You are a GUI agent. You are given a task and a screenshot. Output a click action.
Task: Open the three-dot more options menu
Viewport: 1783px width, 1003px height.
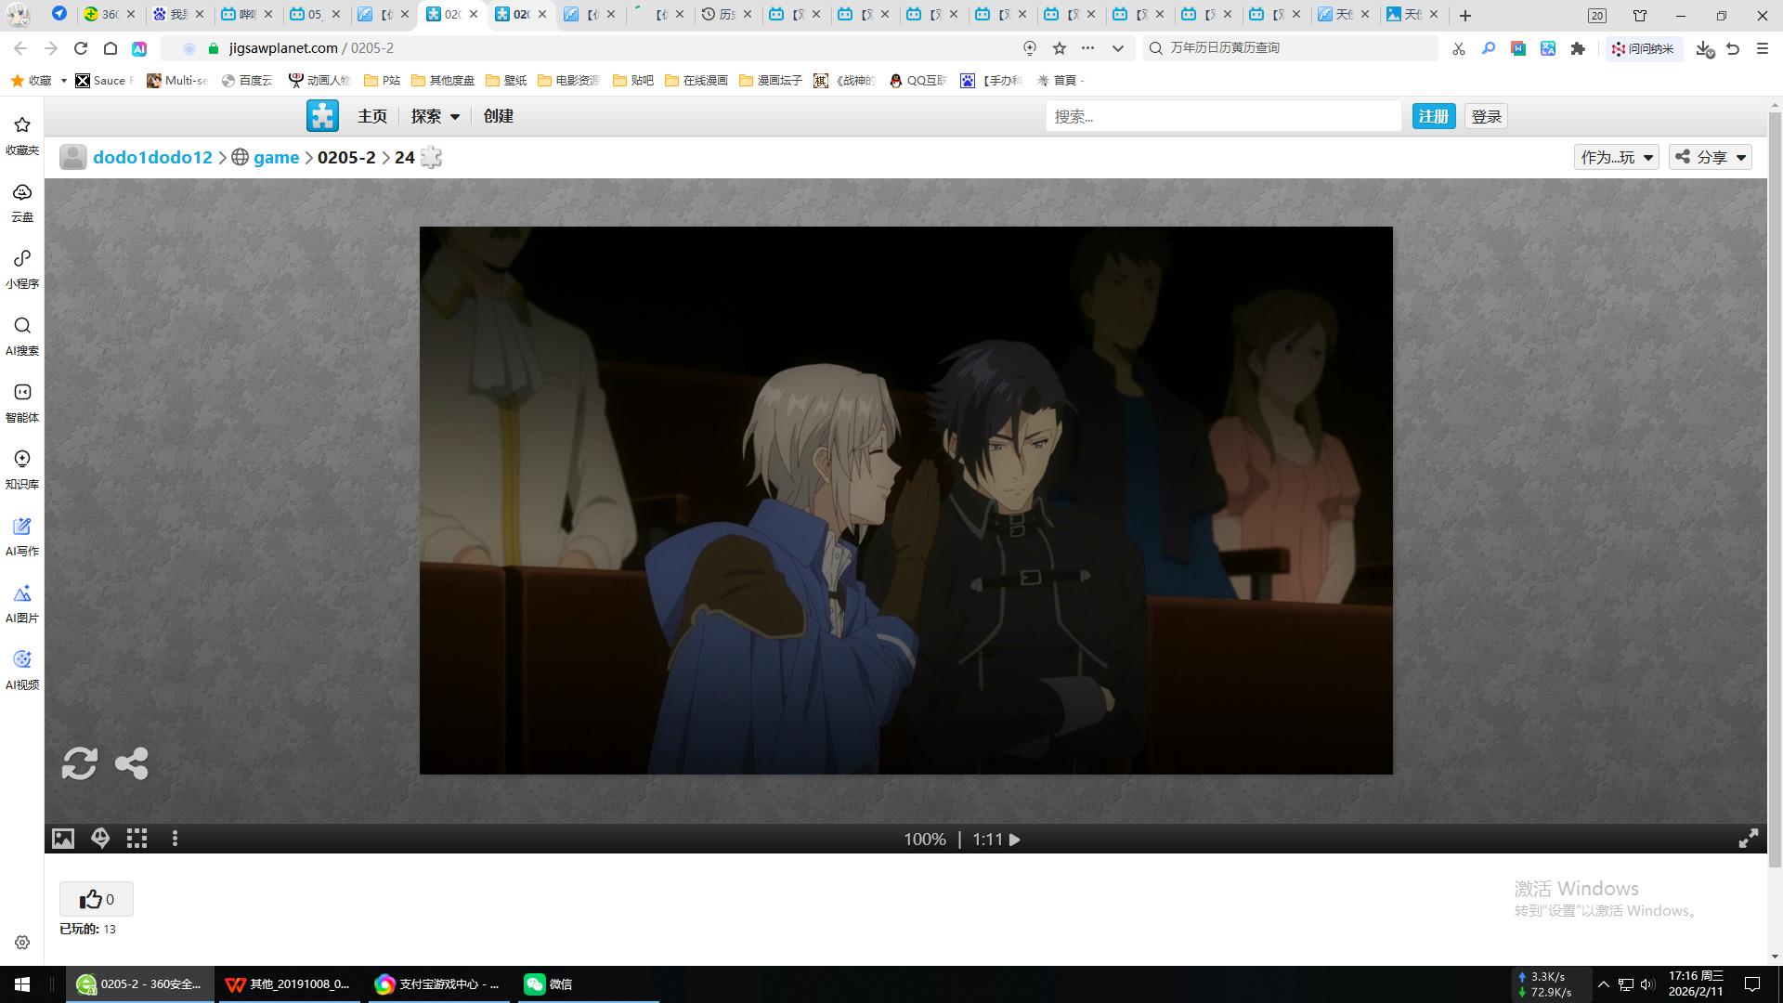(x=175, y=839)
